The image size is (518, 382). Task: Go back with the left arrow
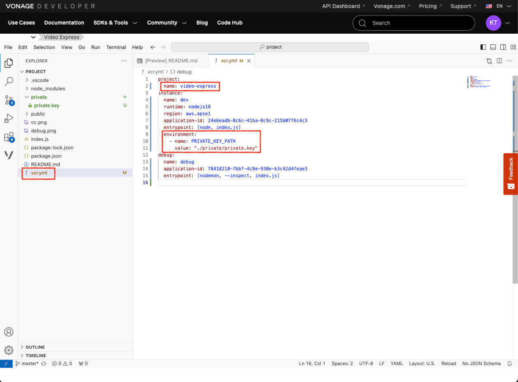click(153, 47)
